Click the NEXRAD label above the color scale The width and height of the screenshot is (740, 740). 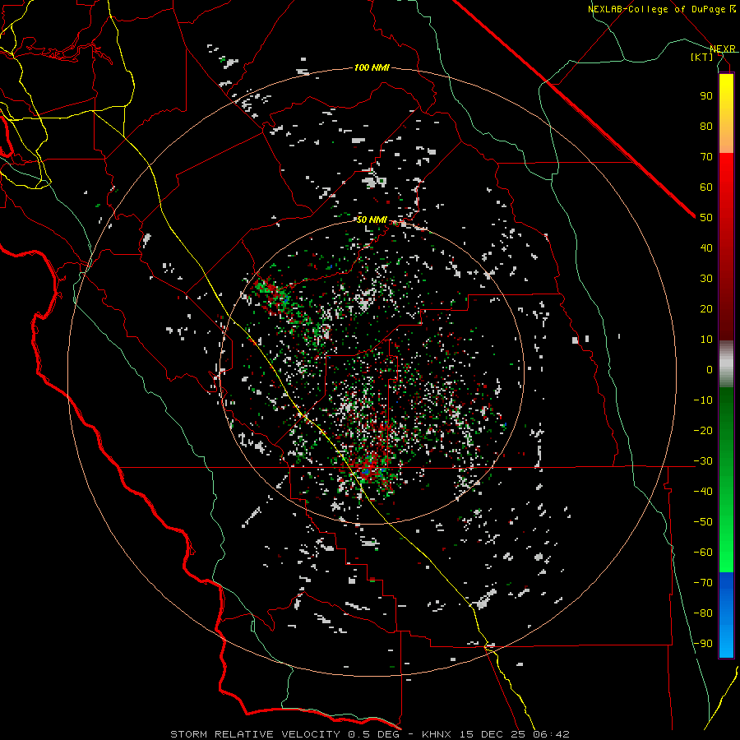click(723, 49)
